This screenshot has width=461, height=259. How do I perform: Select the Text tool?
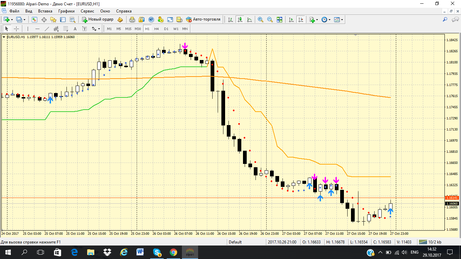pos(75,29)
